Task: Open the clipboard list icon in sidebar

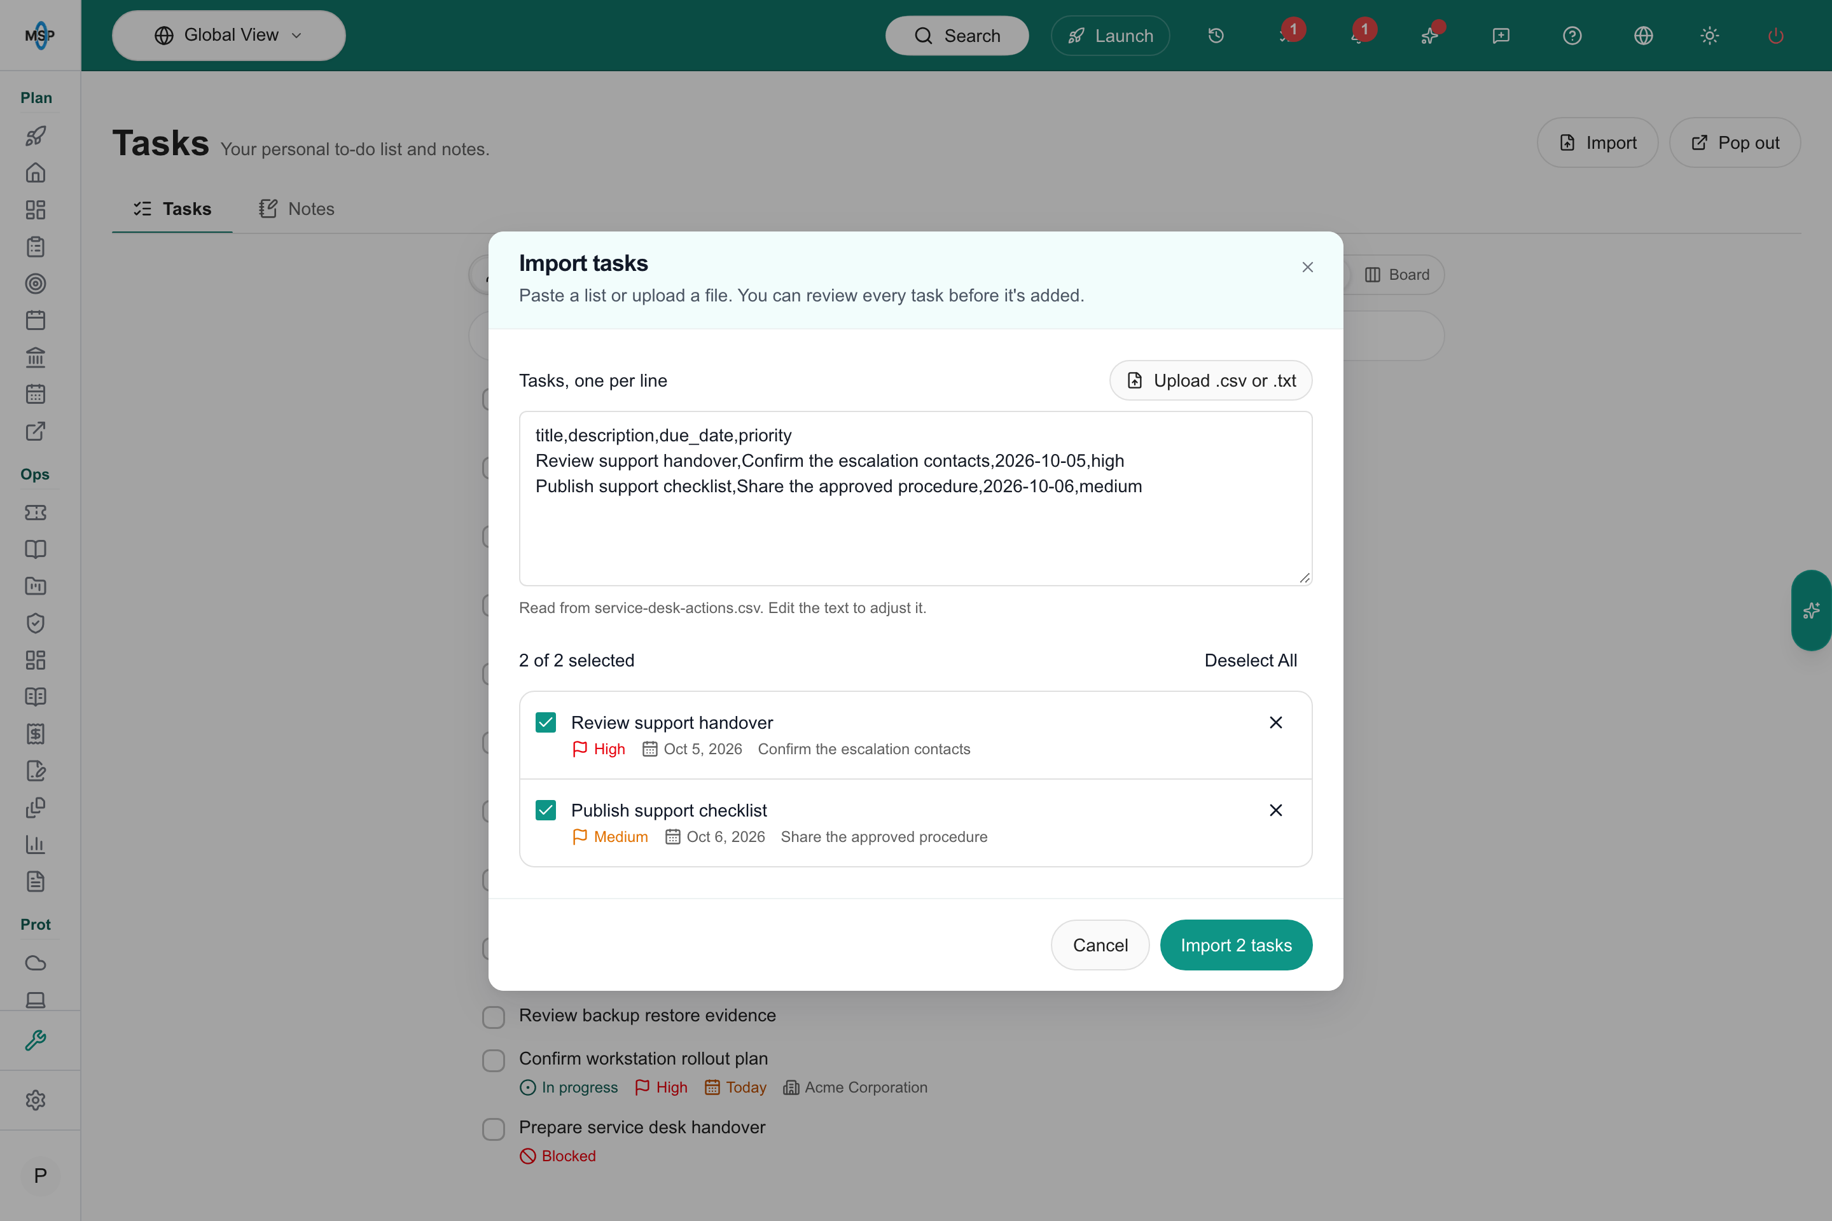Action: pyautogui.click(x=36, y=247)
